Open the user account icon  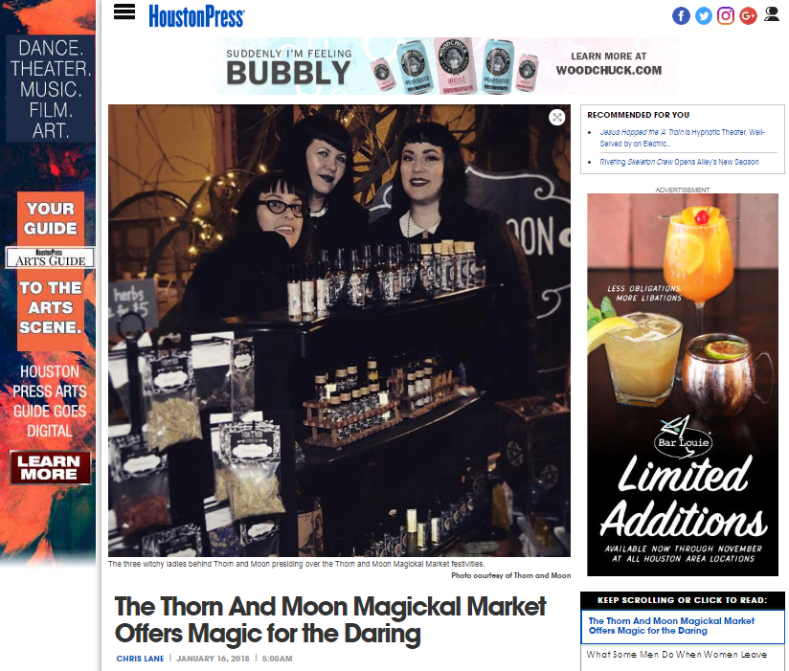[x=772, y=14]
